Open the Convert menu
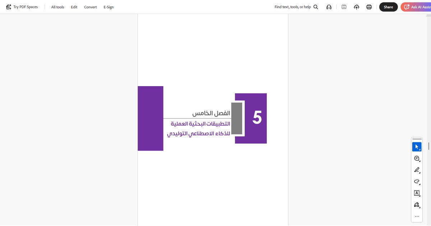This screenshot has width=431, height=226. (x=91, y=7)
